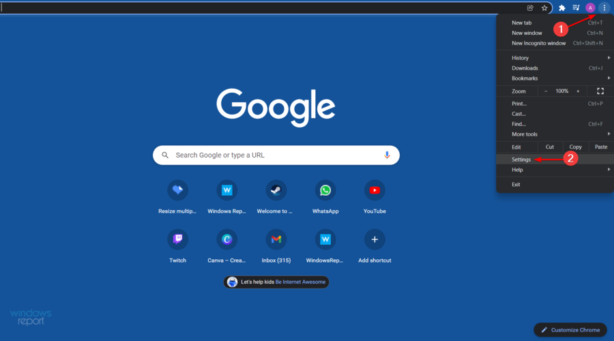
Task: Click Paste in the Edit row
Action: (x=601, y=147)
